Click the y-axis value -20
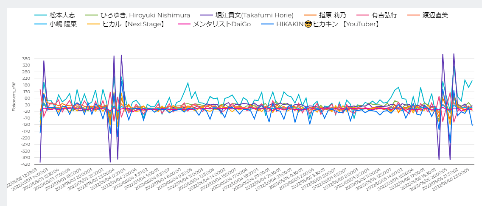482x206 pixels. click(x=26, y=111)
